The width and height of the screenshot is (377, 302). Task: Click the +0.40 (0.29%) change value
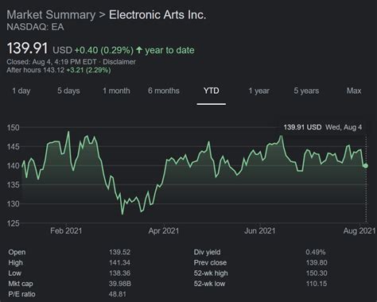pos(104,50)
